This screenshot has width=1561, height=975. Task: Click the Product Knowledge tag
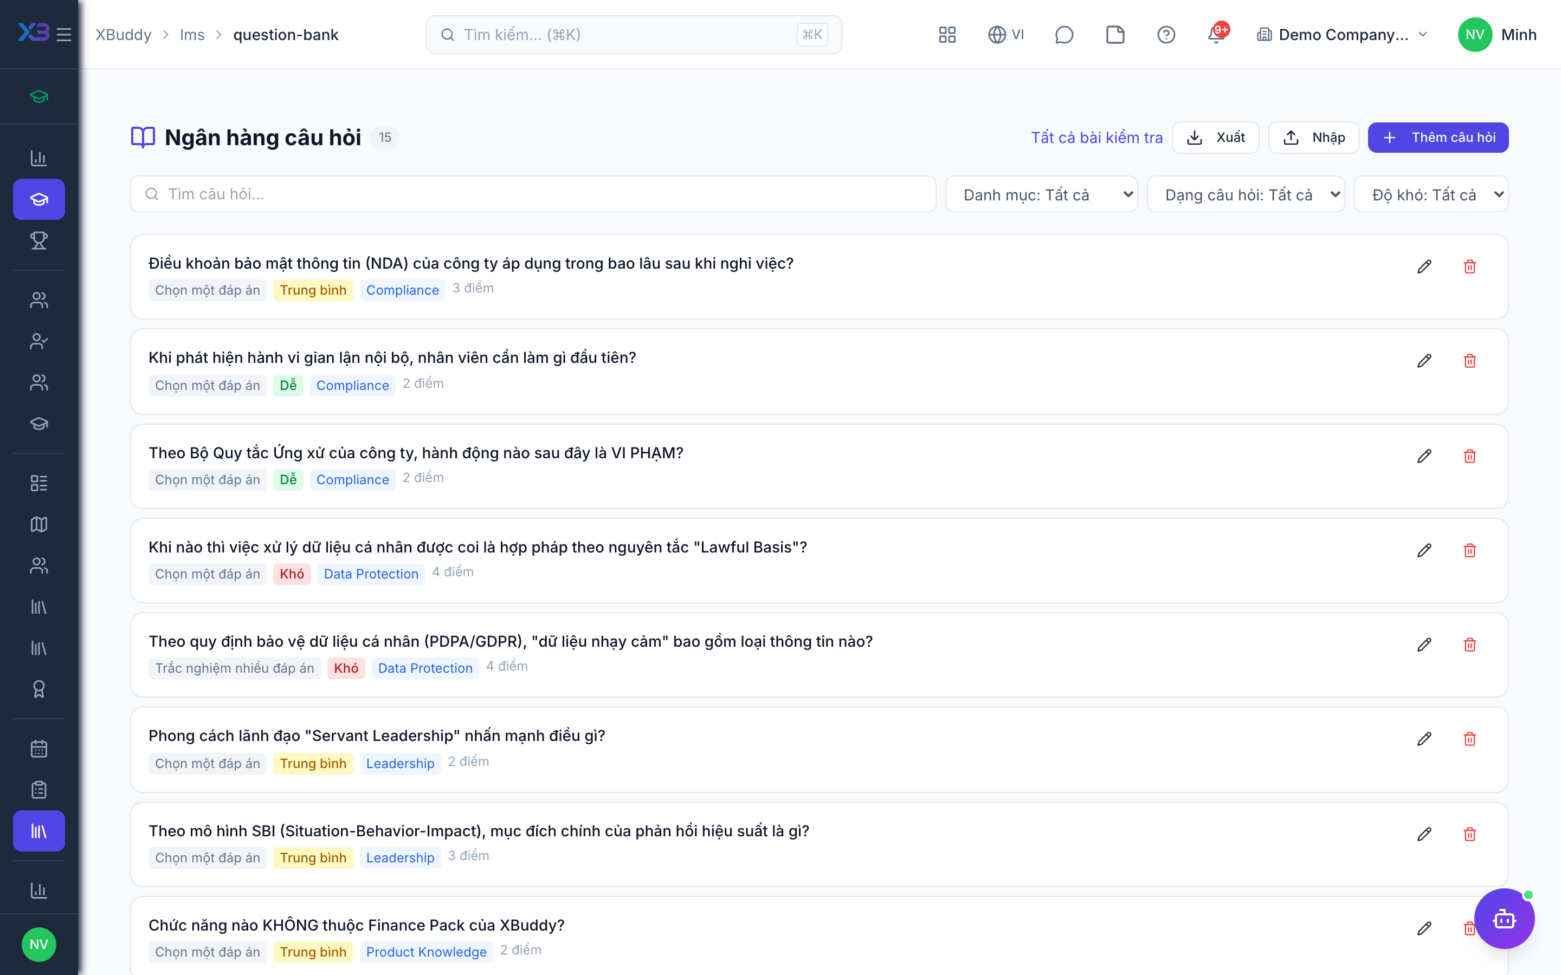pos(427,952)
